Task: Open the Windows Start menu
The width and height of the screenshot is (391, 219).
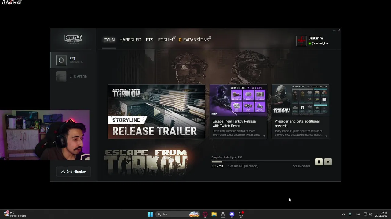Action: tap(150, 214)
